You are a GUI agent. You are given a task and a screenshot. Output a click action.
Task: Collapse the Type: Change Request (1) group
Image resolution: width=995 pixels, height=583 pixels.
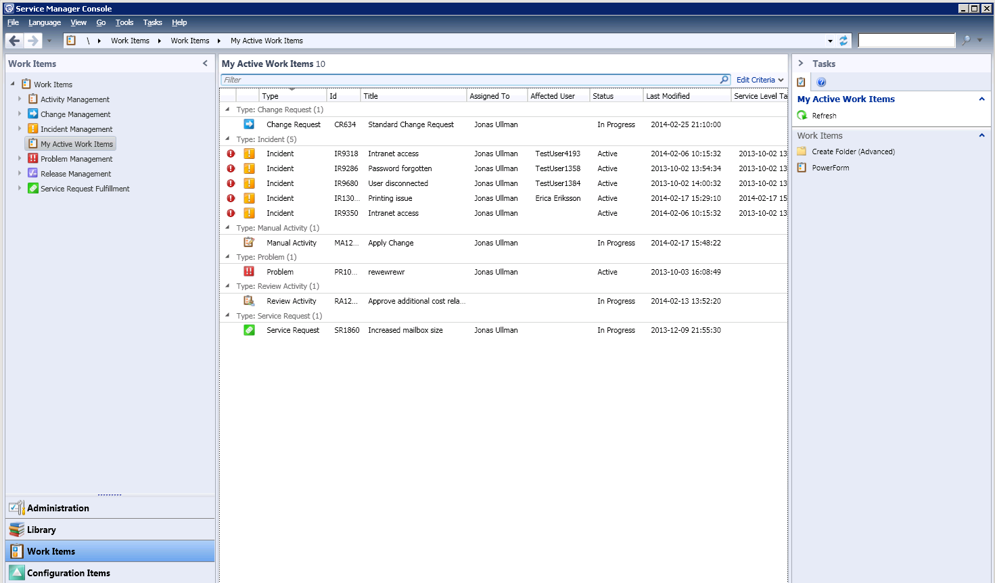click(x=227, y=109)
